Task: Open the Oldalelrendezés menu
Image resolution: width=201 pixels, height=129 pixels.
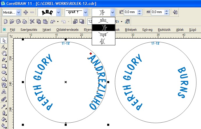Action: coord(67,30)
